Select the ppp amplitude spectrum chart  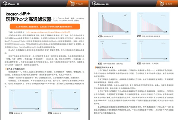[25, 100]
